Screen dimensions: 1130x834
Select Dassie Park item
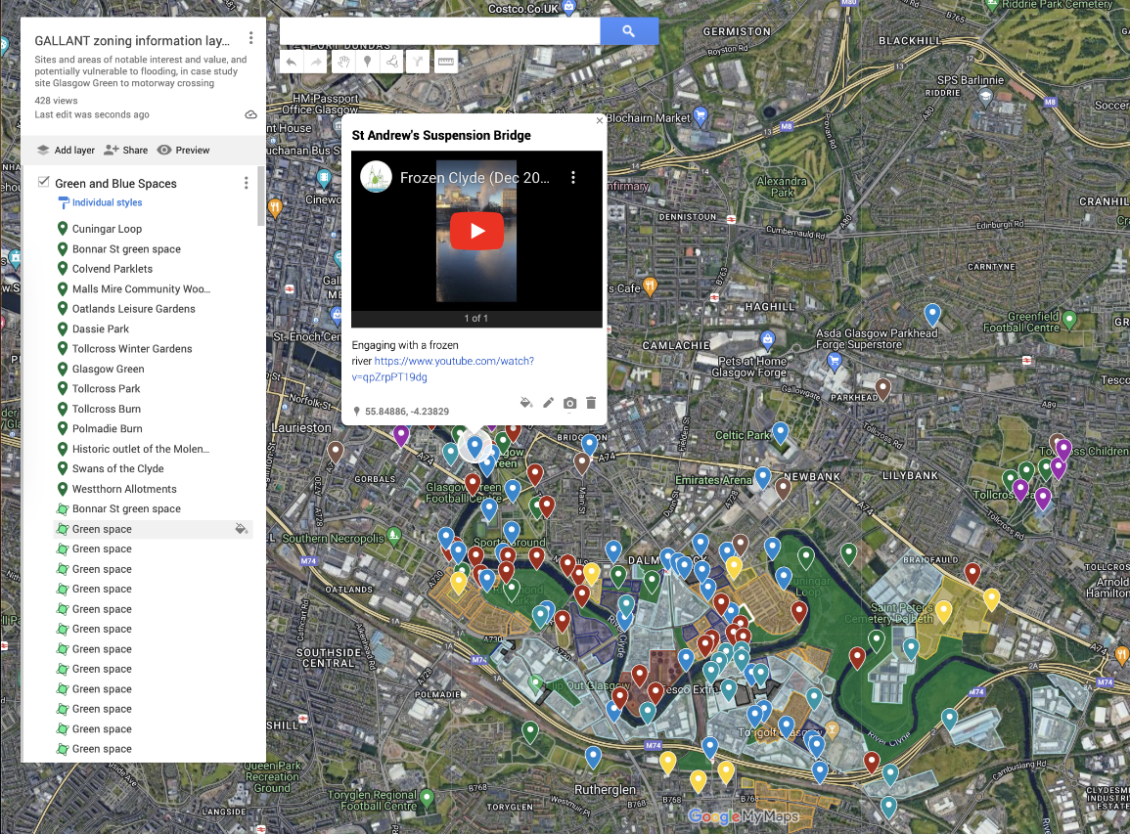(x=100, y=329)
